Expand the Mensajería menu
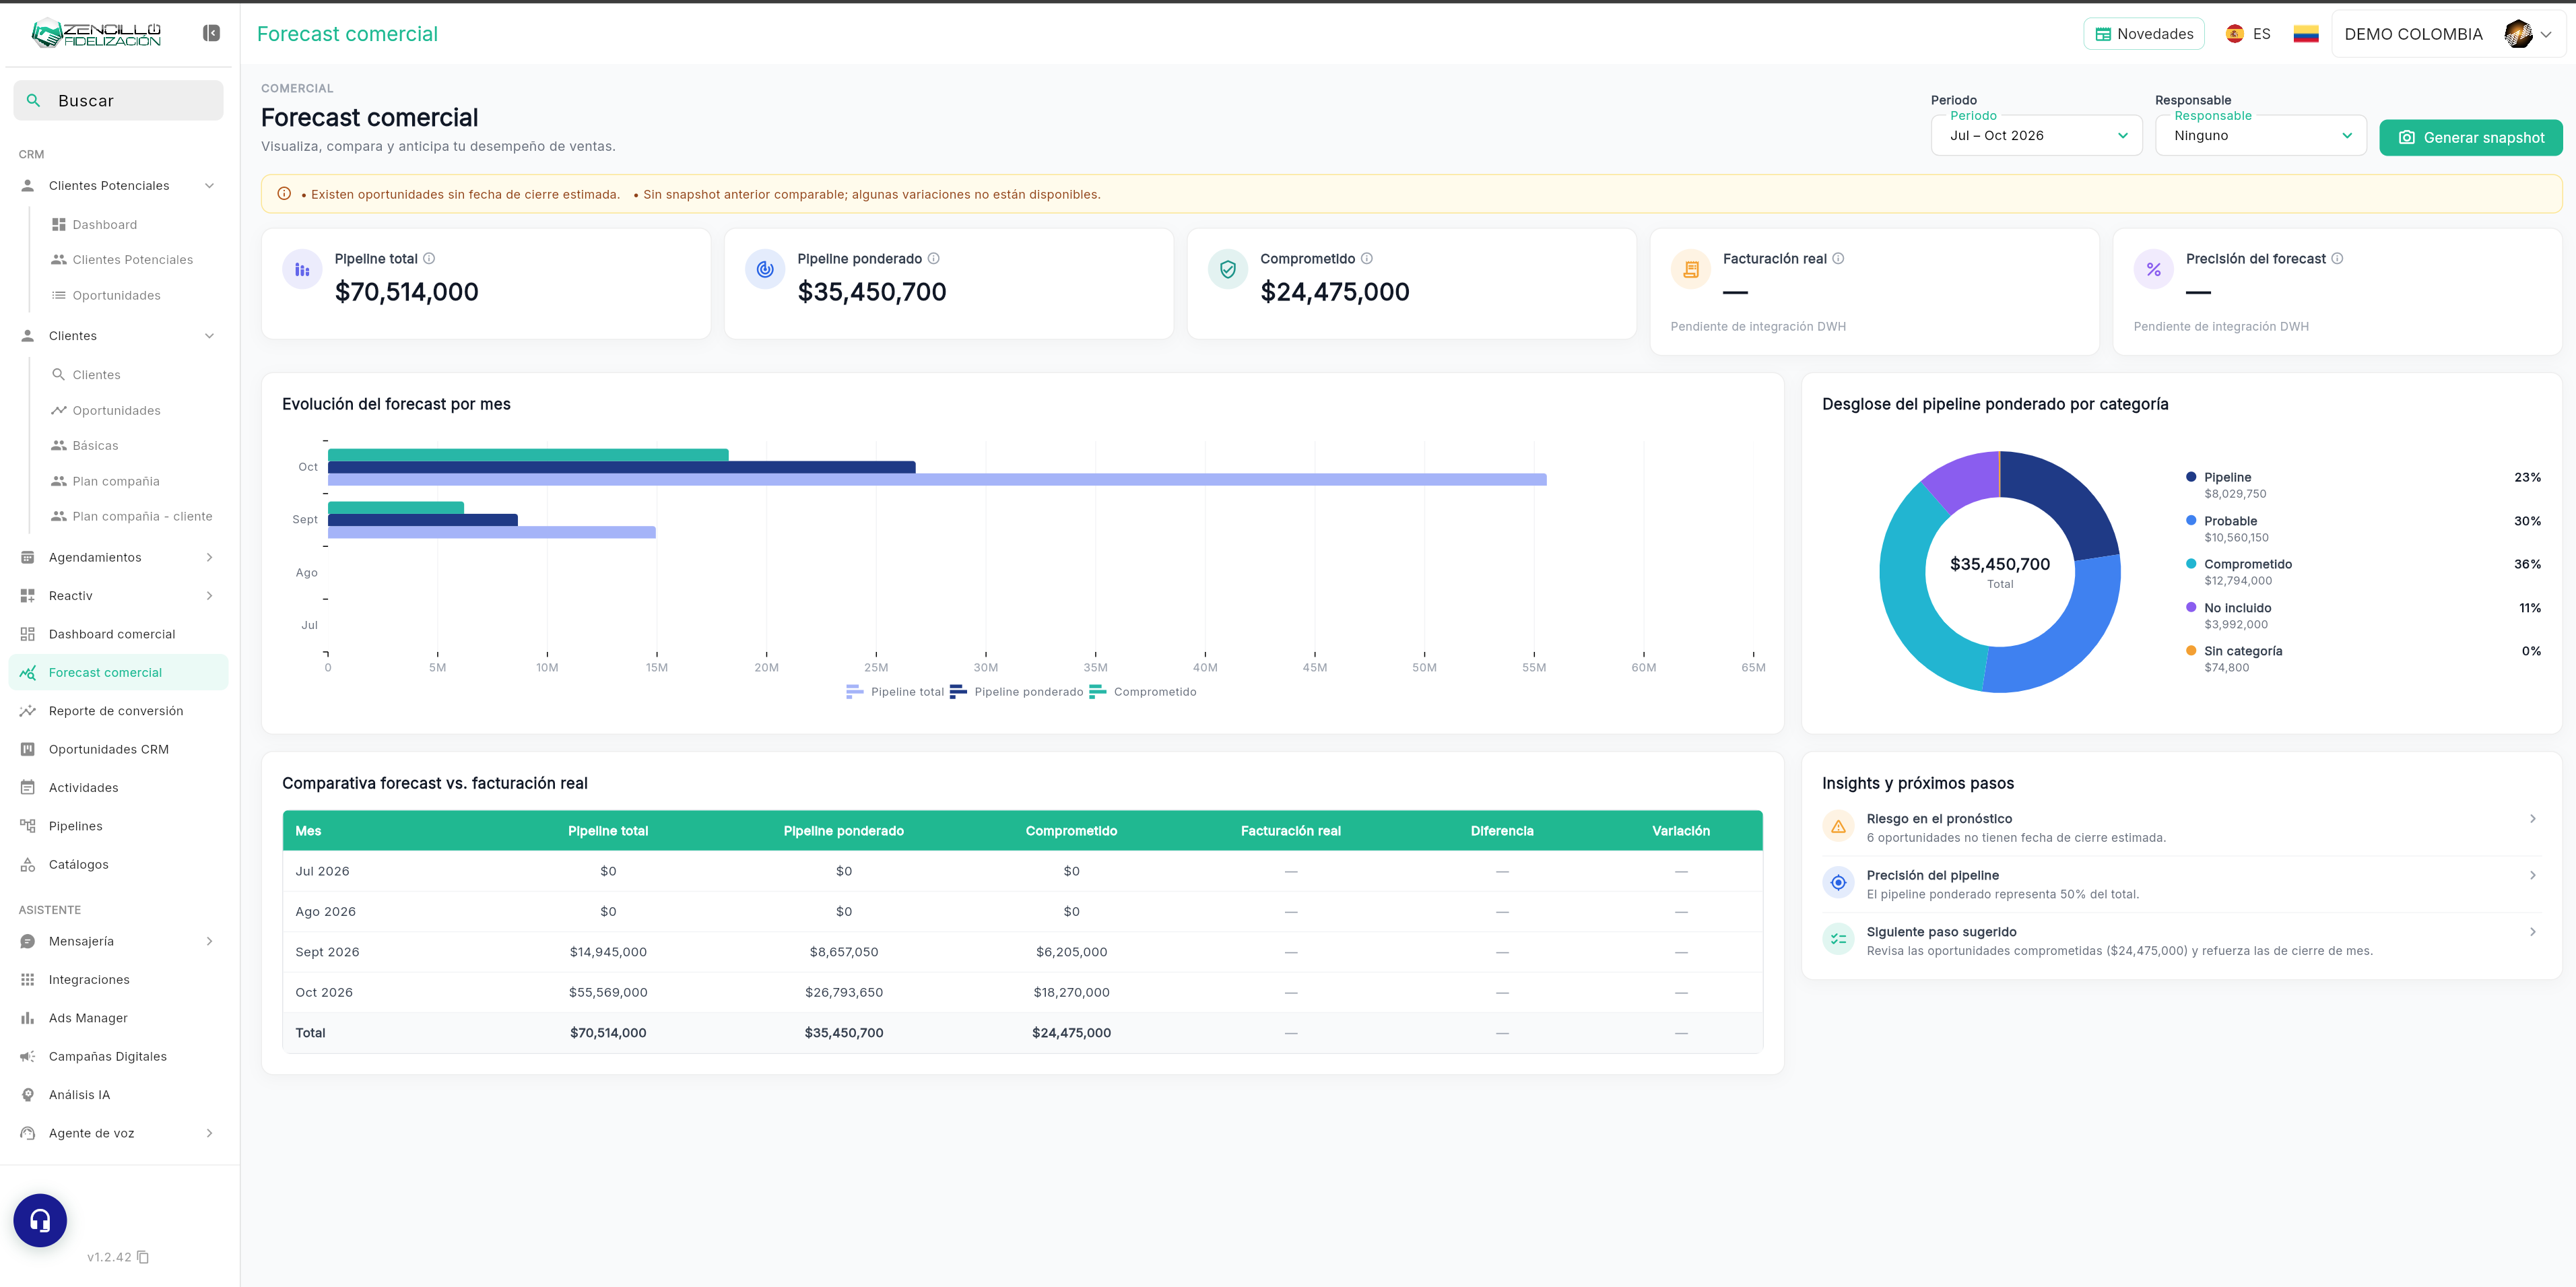Screen dimensions: 2576x1287 click(209, 942)
